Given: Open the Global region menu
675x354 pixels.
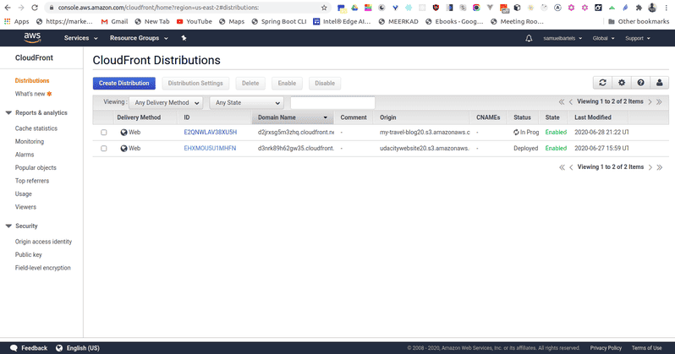Looking at the screenshot, I should click(603, 38).
